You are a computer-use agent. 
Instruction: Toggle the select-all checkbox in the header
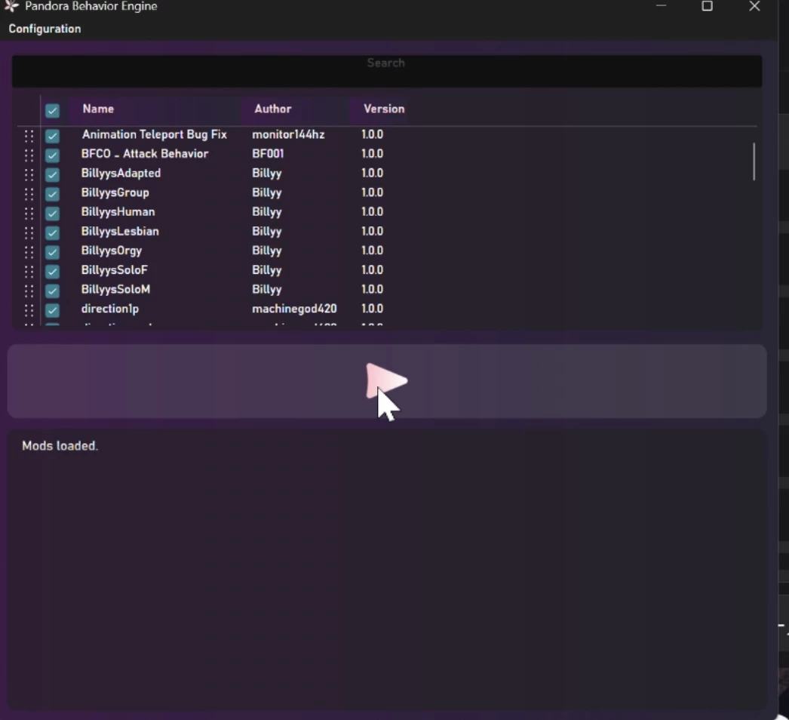coord(52,110)
